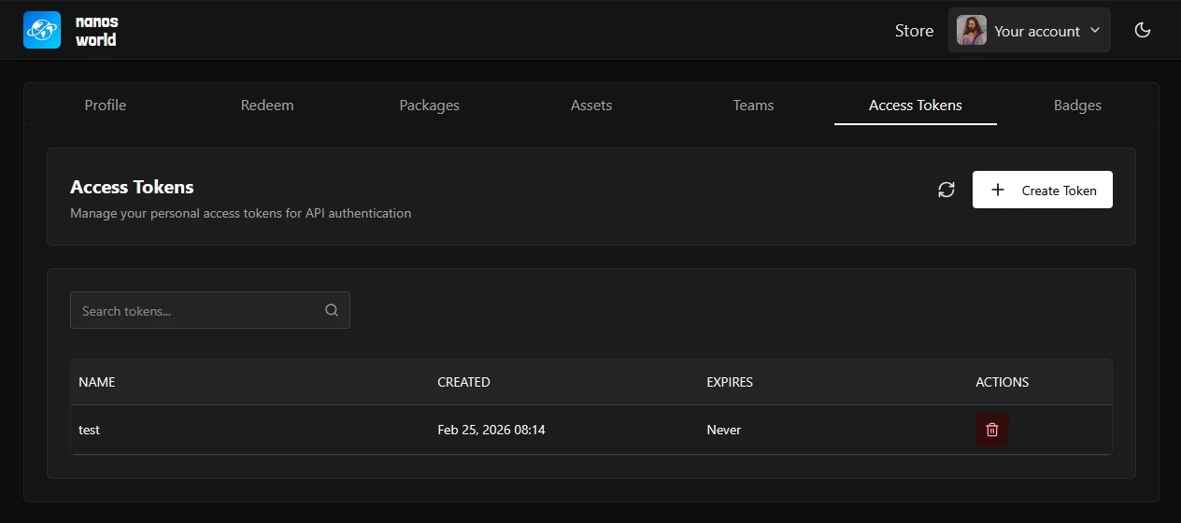
Task: Select the Access Tokens tab
Action: click(x=915, y=105)
